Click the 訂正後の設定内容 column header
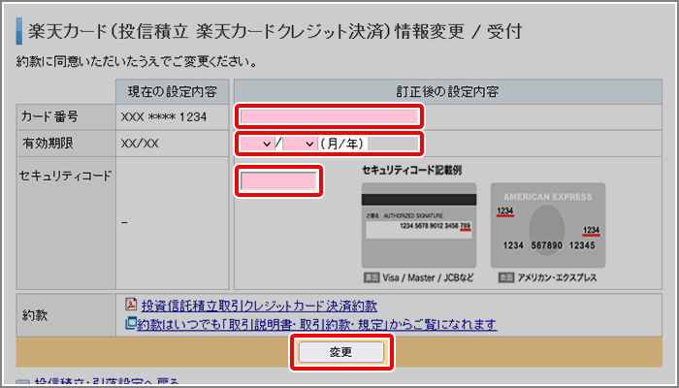The image size is (679, 388). pos(448,92)
